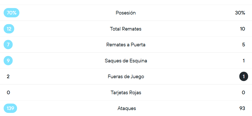Click the 30% possession value
Image resolution: width=252 pixels, height=116 pixels.
(240, 13)
